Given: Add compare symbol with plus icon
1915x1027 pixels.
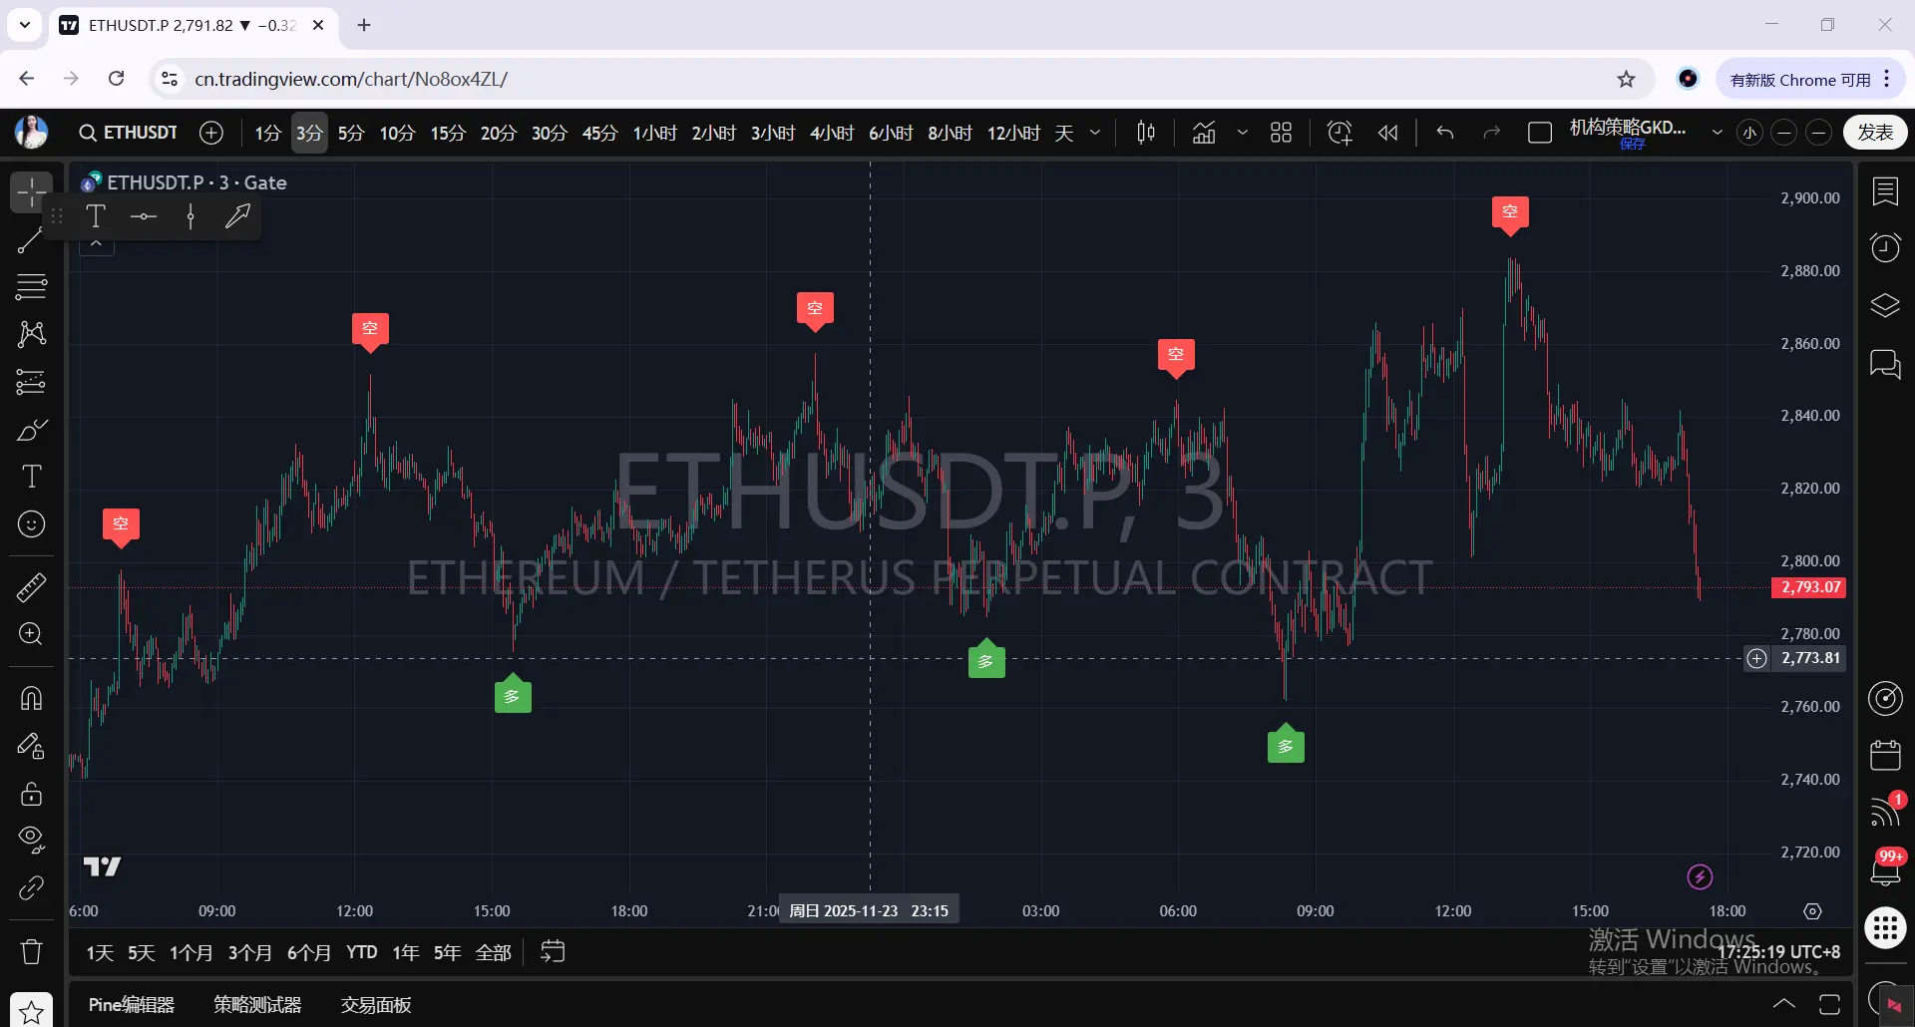Looking at the screenshot, I should pyautogui.click(x=211, y=133).
